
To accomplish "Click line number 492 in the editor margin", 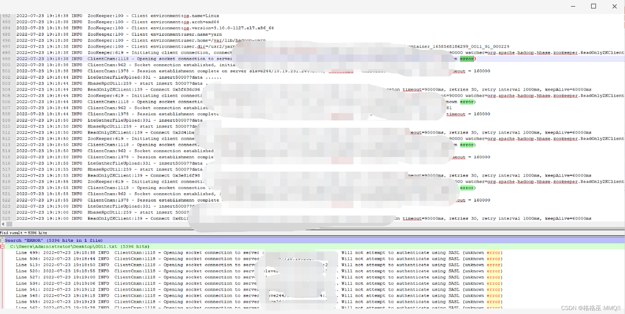I will pos(6,16).
